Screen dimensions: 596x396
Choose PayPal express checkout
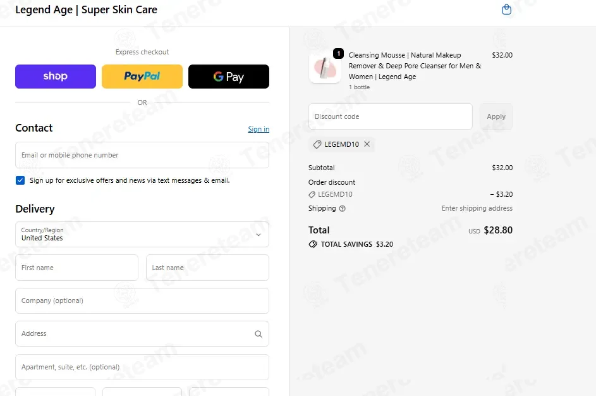point(142,77)
